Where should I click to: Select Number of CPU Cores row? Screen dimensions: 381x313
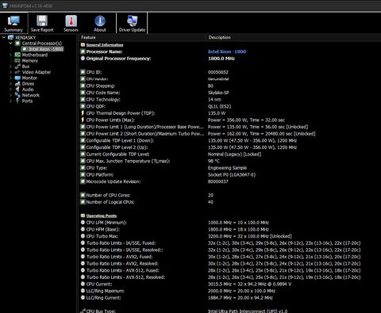tap(229, 195)
